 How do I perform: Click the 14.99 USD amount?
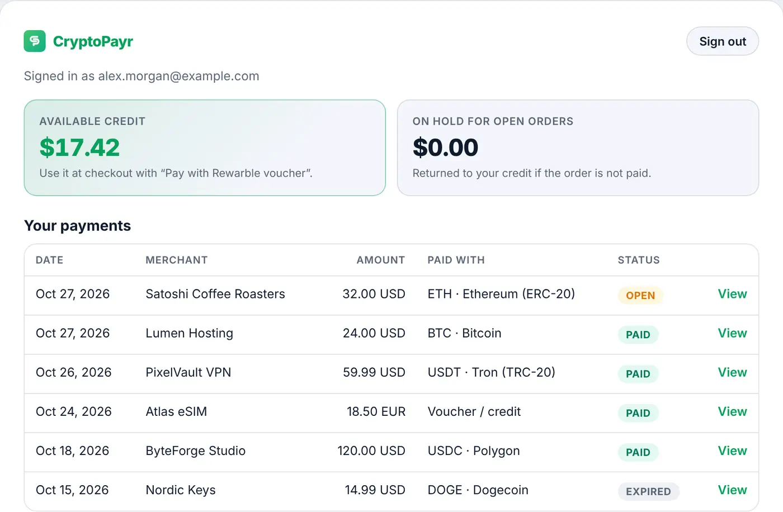[375, 490]
